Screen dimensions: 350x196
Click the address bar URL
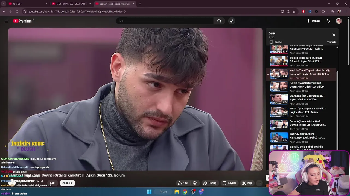(x=77, y=11)
